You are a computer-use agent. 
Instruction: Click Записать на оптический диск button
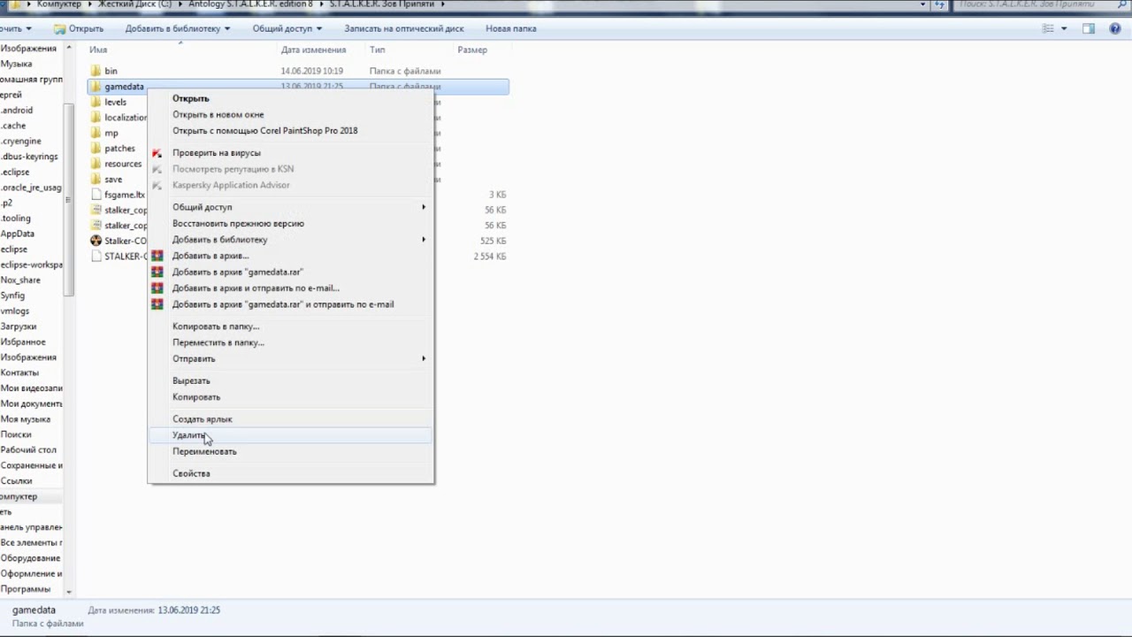404,28
